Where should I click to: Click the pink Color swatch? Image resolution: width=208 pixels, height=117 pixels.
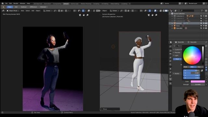click(198, 82)
